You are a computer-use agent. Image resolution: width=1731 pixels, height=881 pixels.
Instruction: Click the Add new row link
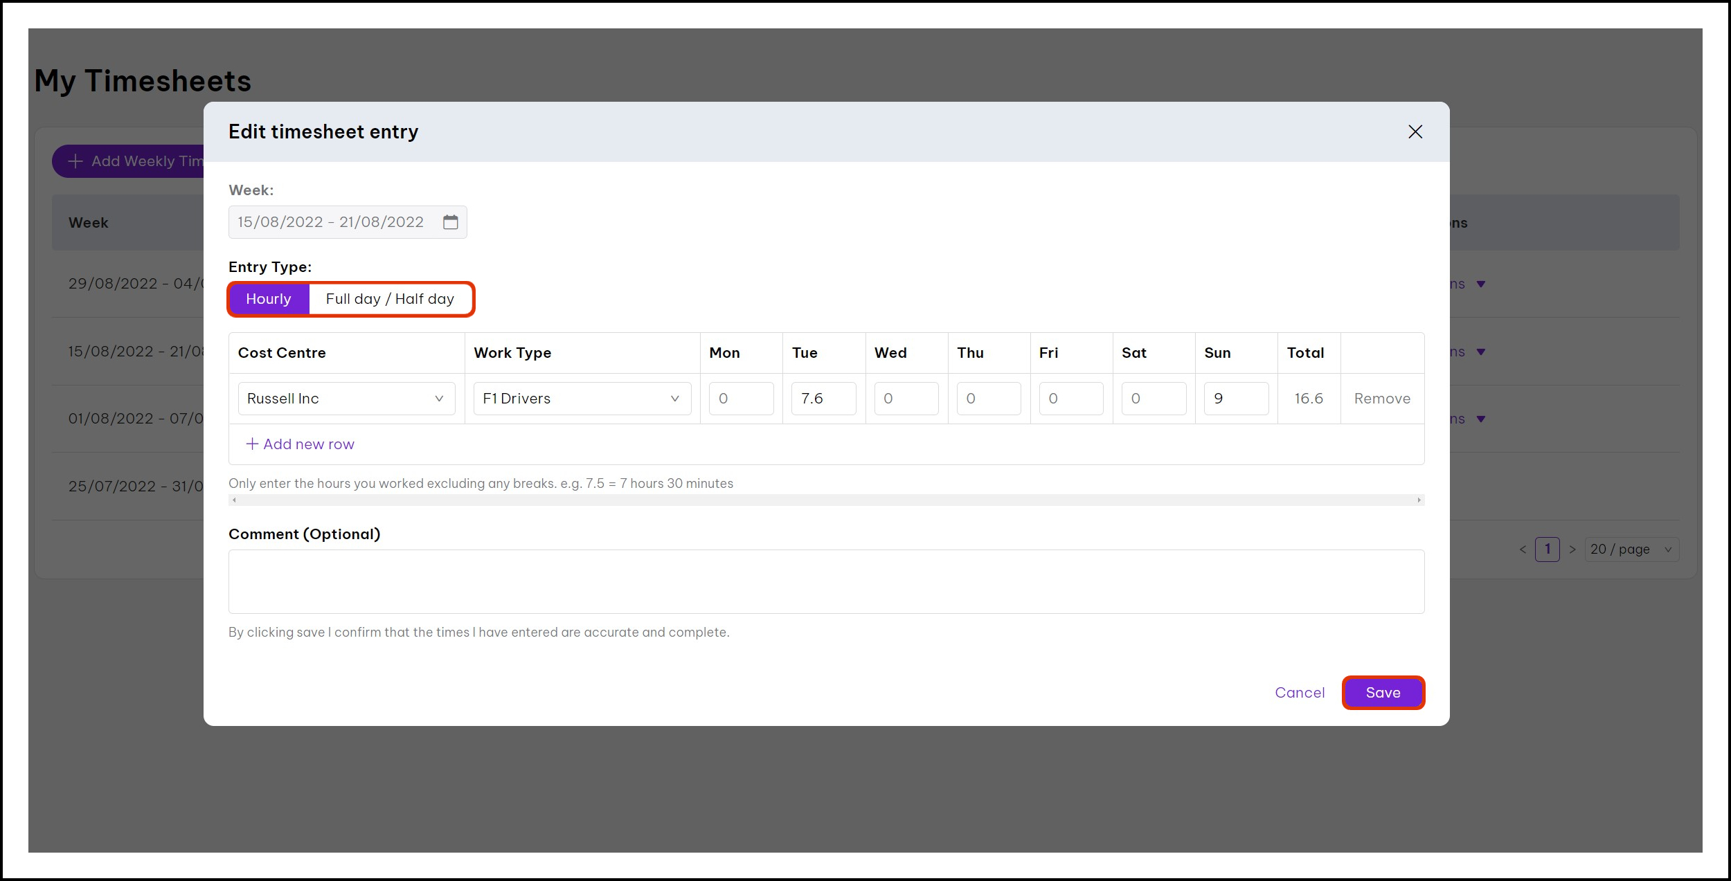click(309, 444)
